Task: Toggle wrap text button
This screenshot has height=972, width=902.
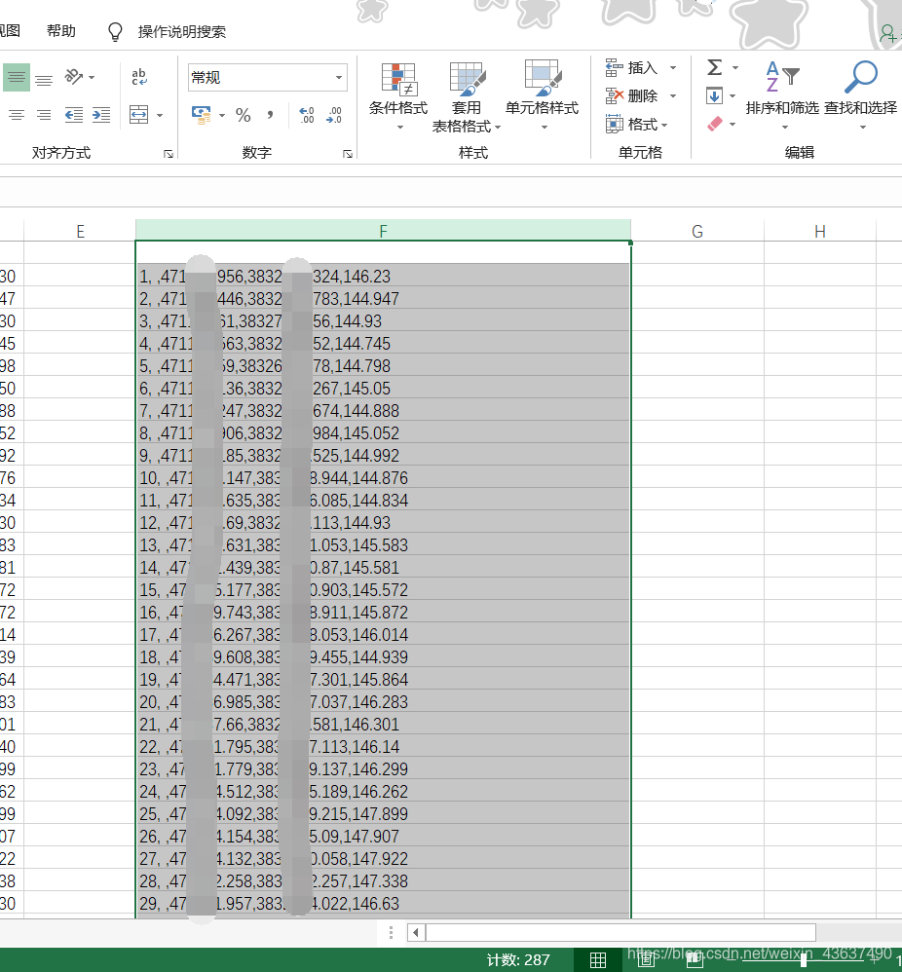Action: click(x=139, y=77)
